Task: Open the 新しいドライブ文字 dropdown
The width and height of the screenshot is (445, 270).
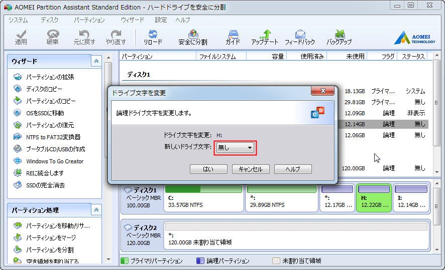Action: click(x=235, y=147)
